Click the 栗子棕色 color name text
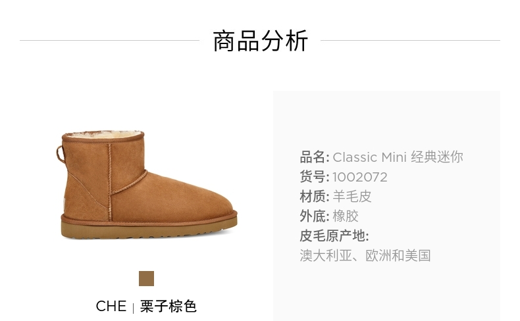This screenshot has height=321, width=520. [168, 306]
